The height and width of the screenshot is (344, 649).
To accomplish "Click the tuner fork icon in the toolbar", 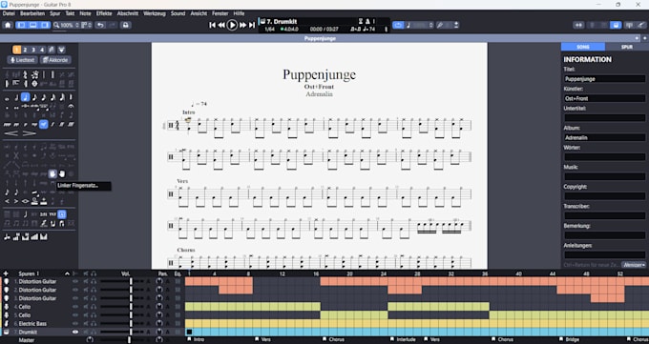I will coord(440,25).
